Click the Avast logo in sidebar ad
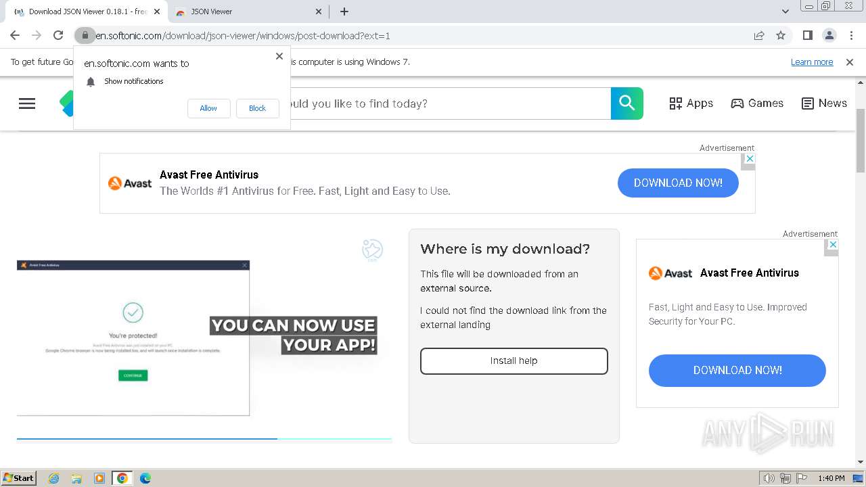 (x=670, y=273)
